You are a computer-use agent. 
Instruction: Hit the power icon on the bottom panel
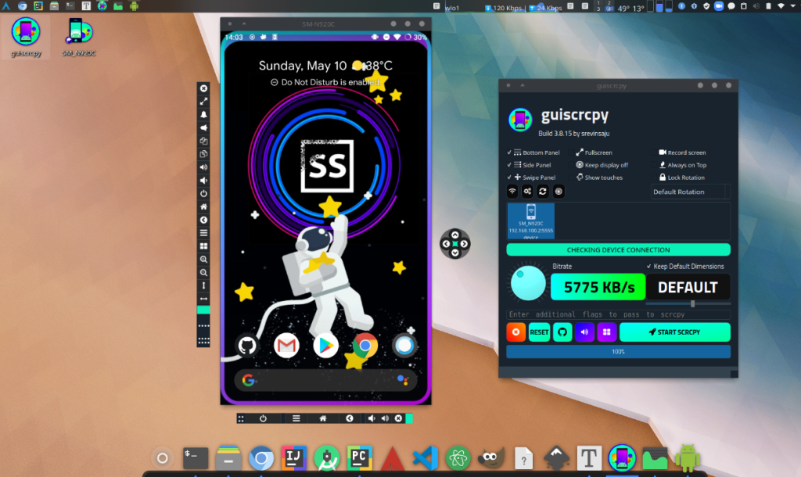coord(263,418)
